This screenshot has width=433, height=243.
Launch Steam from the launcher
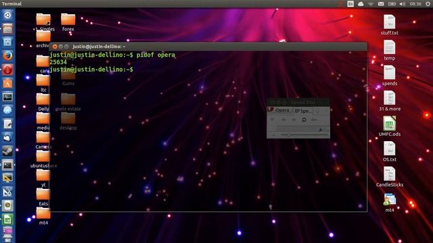click(7, 151)
